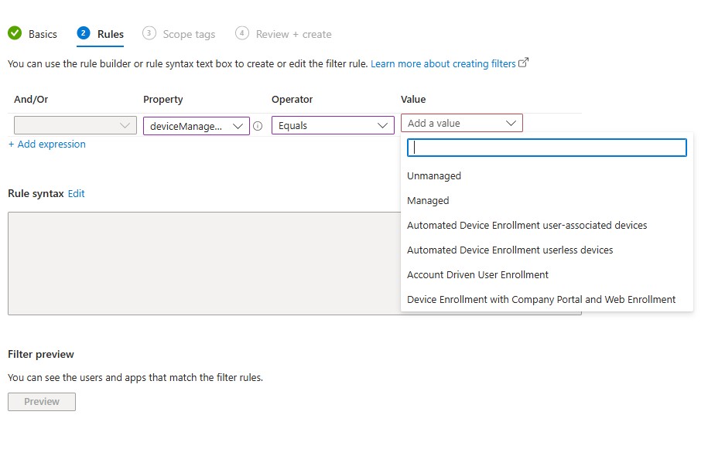708x449 pixels.
Task: Click the external link icon after Learn more
Action: click(524, 63)
